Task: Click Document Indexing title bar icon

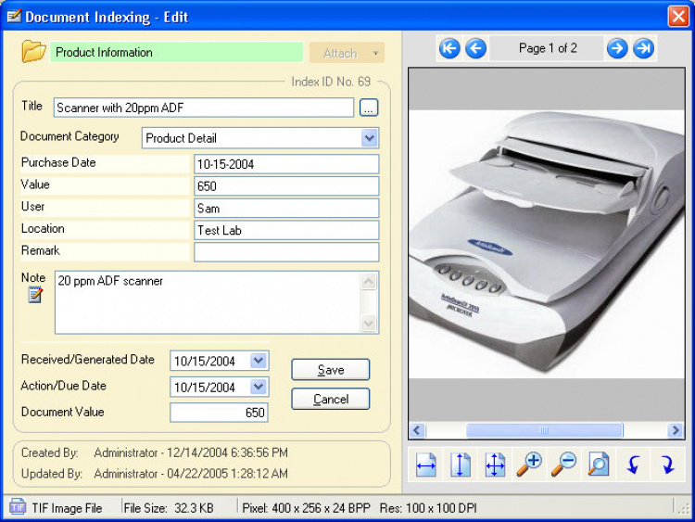Action: pos(14,16)
